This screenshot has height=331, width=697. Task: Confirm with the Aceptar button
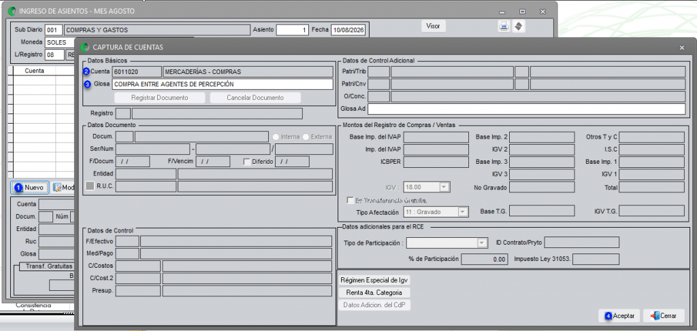pyautogui.click(x=619, y=316)
